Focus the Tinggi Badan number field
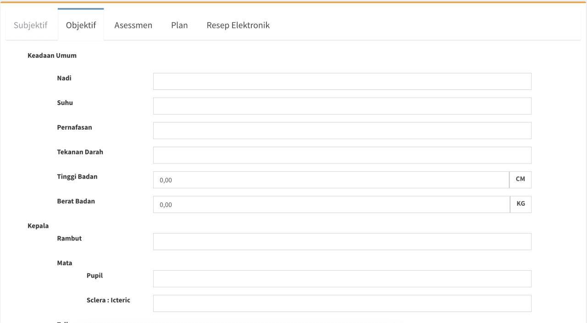Screen dimensions: 587x323 coord(331,180)
